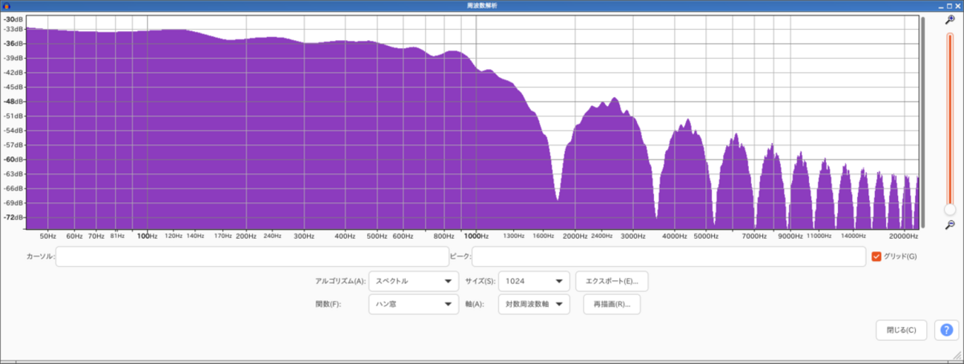Click the -30dB label on level axis
This screenshot has width=964, height=364.
point(15,19)
